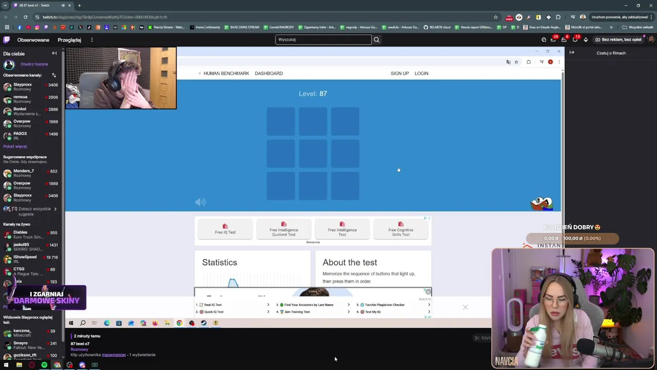Collapse the Dla ciebie sidebar

(x=54, y=53)
